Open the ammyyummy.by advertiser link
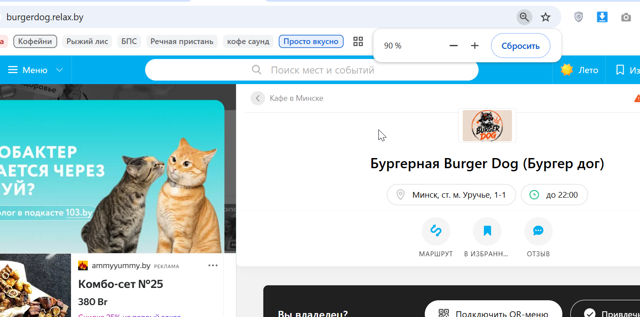 click(x=121, y=265)
